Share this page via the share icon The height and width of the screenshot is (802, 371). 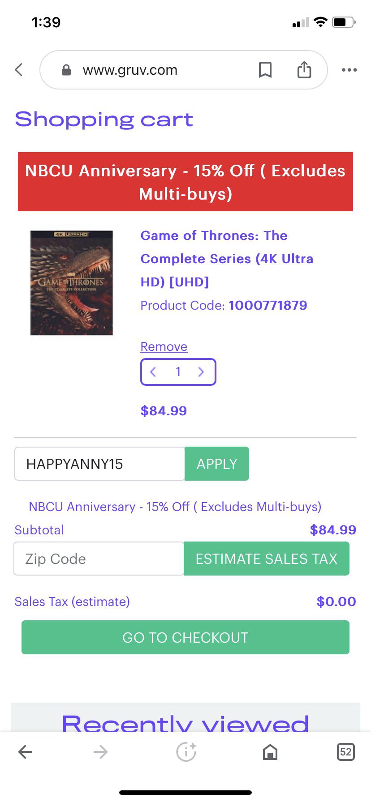[304, 70]
